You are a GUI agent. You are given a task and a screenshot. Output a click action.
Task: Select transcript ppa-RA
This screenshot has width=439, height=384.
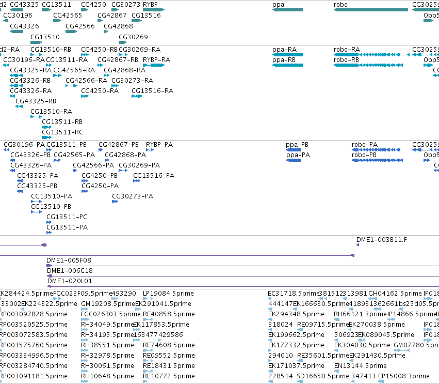(x=287, y=55)
